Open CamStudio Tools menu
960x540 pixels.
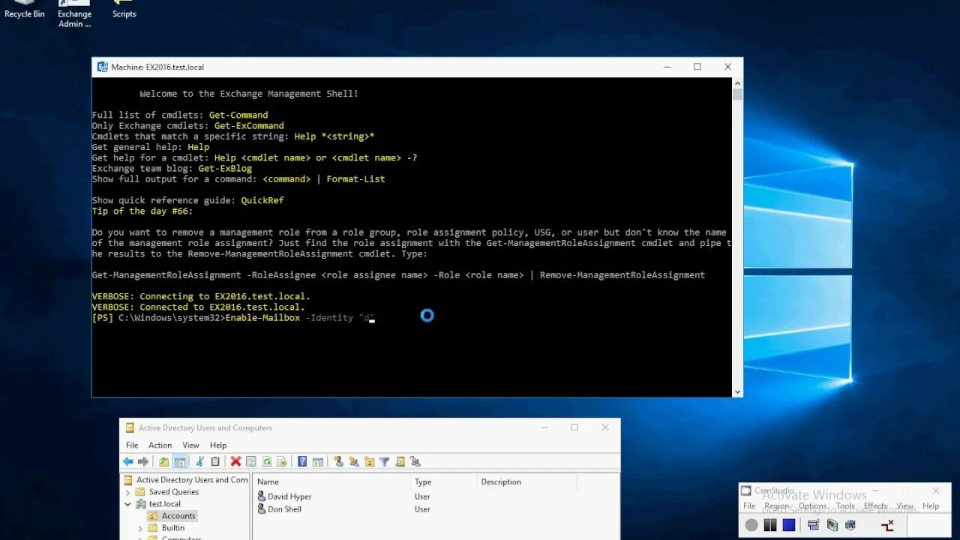tap(845, 506)
